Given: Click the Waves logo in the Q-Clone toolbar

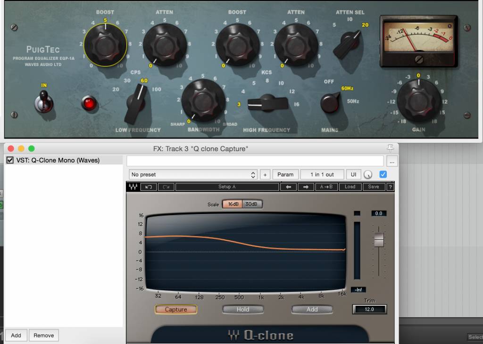Looking at the screenshot, I should point(133,187).
